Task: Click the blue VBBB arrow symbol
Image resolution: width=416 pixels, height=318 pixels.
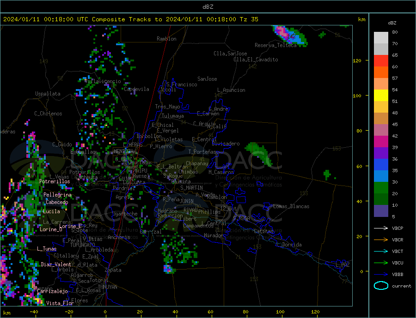Action: coord(381,275)
